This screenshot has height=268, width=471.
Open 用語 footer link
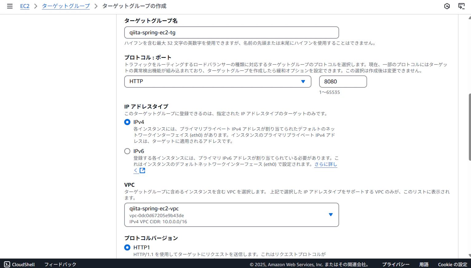424,264
